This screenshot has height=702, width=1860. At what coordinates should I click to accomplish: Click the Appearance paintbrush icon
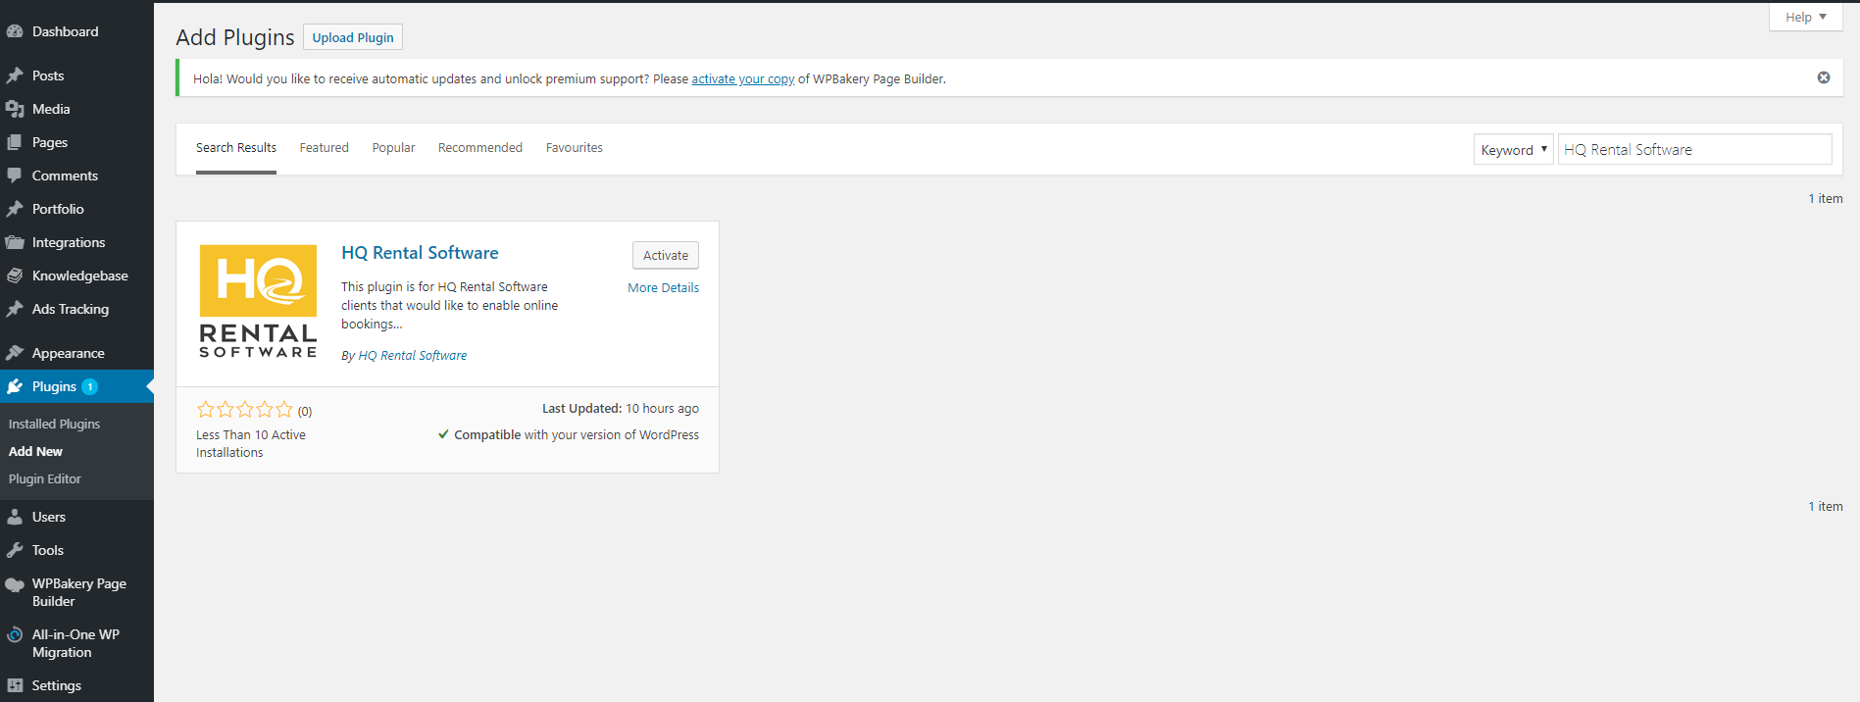(15, 353)
